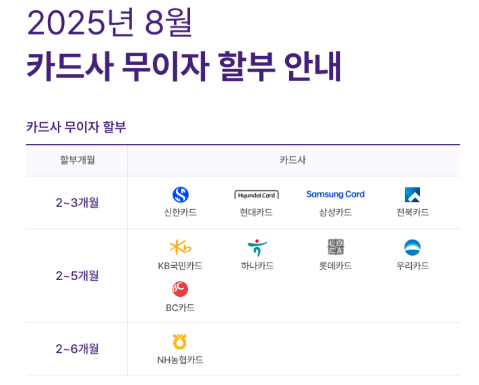Click the BC카드 red logo

click(180, 289)
